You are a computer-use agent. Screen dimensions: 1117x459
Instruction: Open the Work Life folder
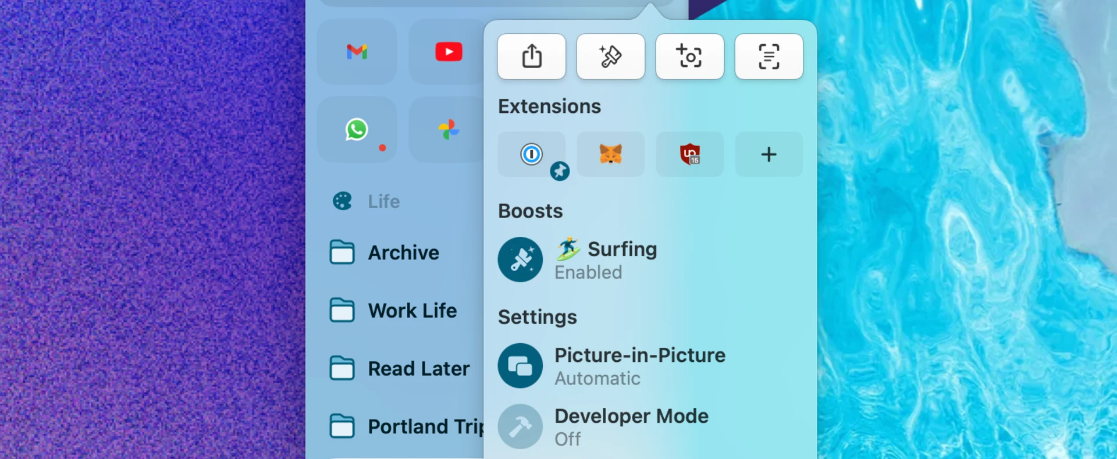[393, 311]
